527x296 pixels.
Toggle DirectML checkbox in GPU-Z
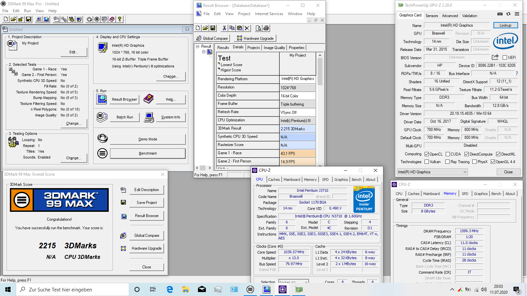[x=498, y=154]
